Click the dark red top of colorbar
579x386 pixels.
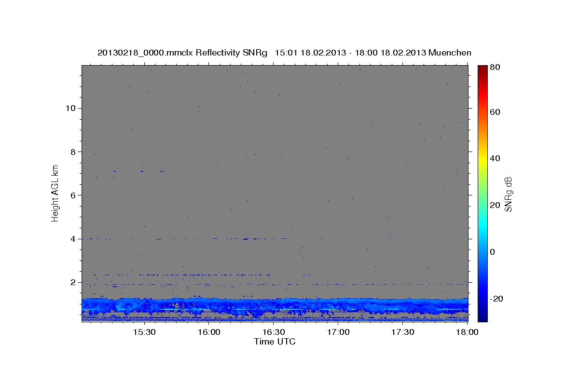click(x=482, y=69)
